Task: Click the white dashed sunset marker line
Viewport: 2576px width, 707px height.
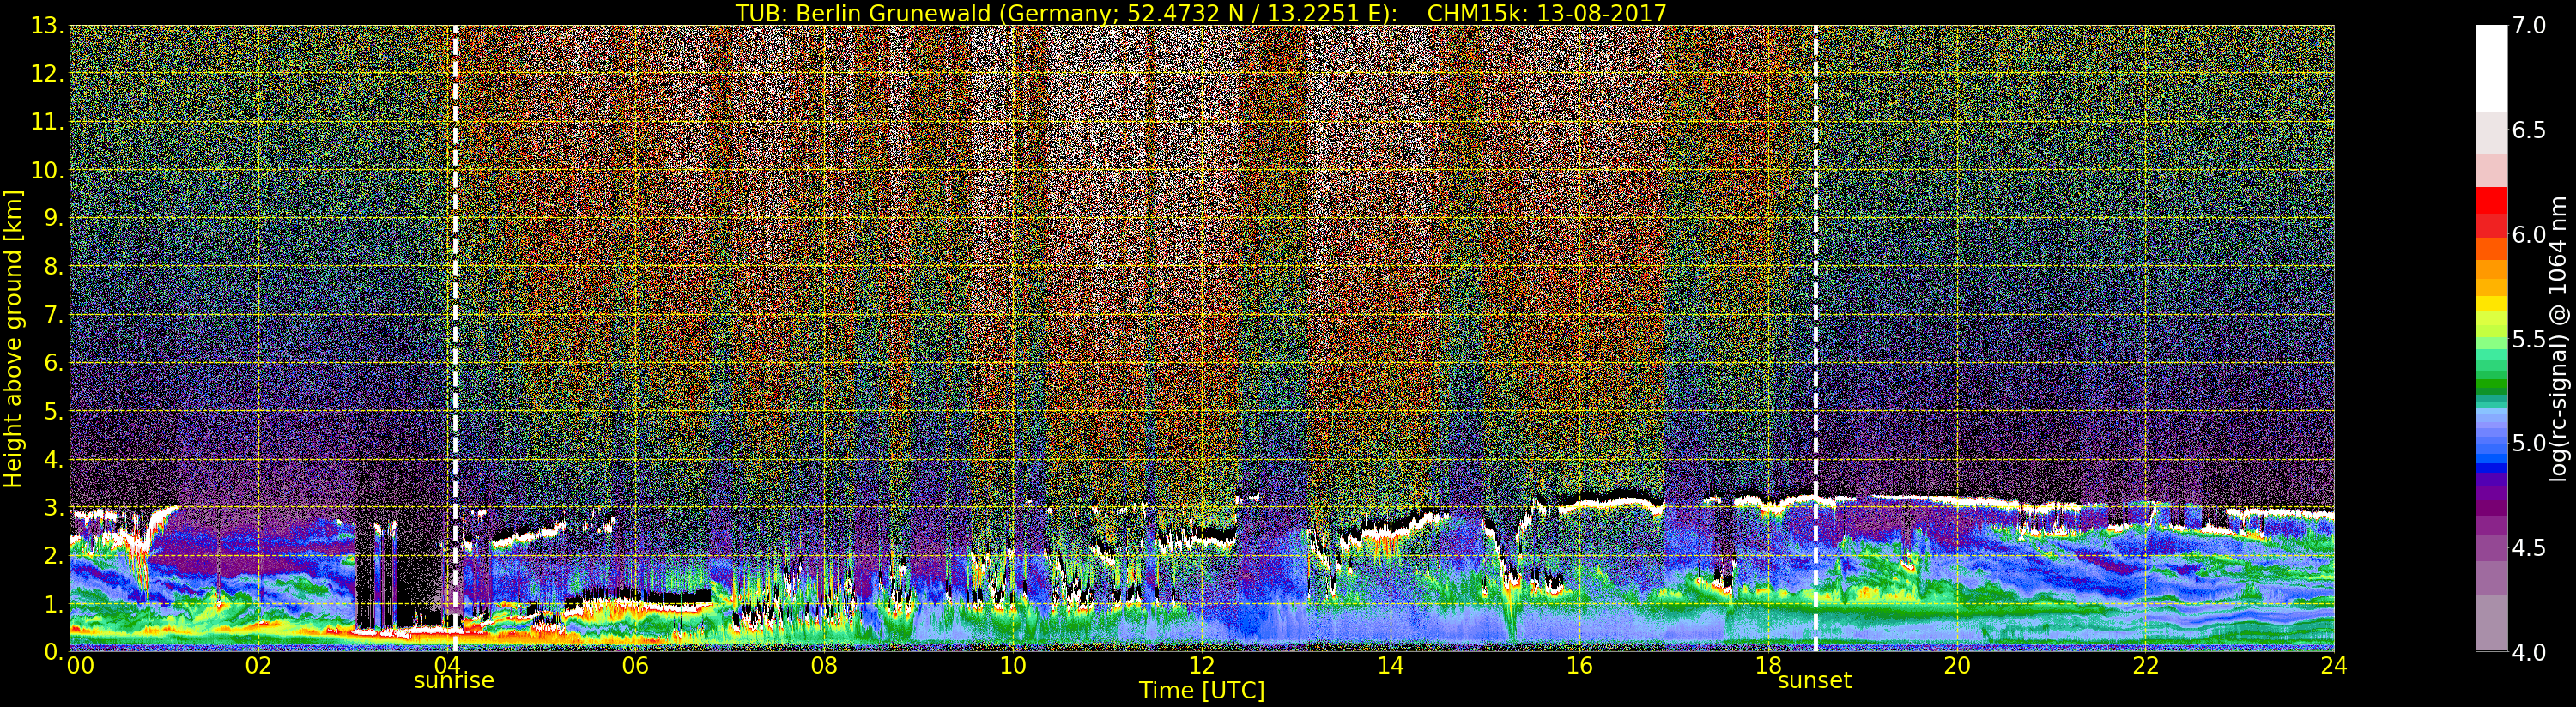Action: coord(1815,339)
